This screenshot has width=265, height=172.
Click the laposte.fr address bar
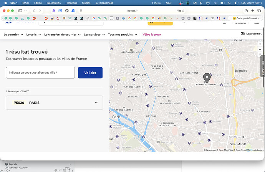click(132, 11)
